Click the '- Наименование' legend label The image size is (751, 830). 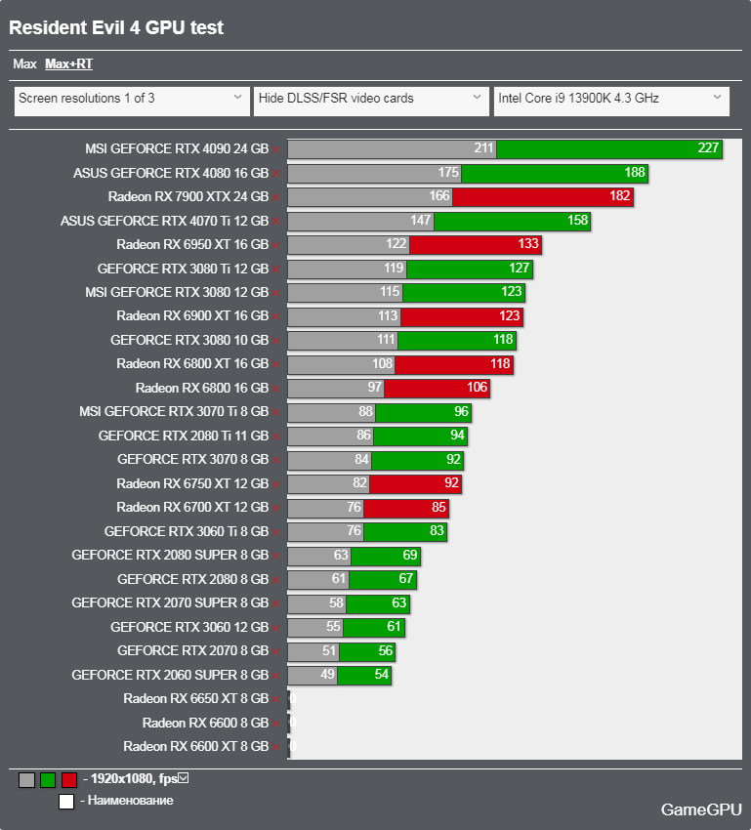click(127, 801)
